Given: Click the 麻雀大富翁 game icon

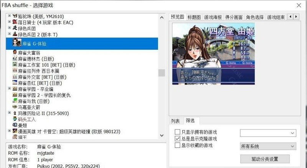Looking at the screenshot, I should [x=15, y=52].
